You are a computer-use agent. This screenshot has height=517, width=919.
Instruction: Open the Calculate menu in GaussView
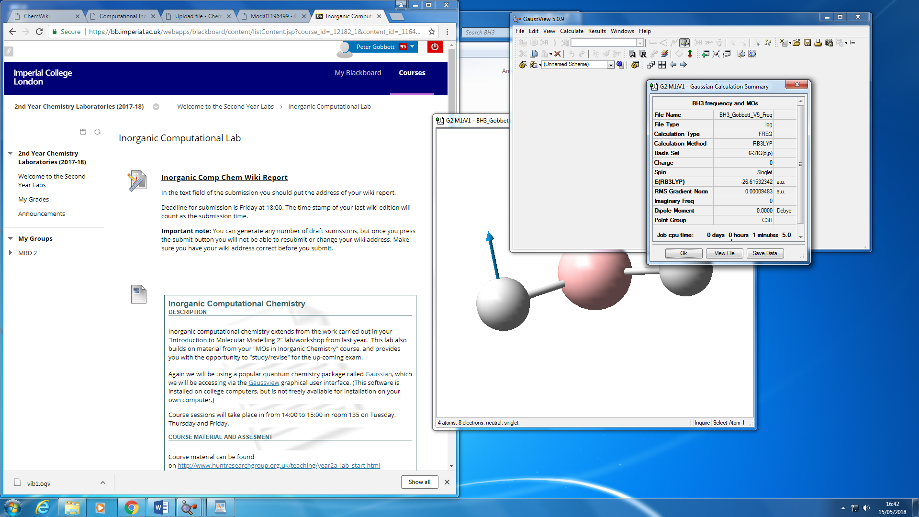point(572,31)
